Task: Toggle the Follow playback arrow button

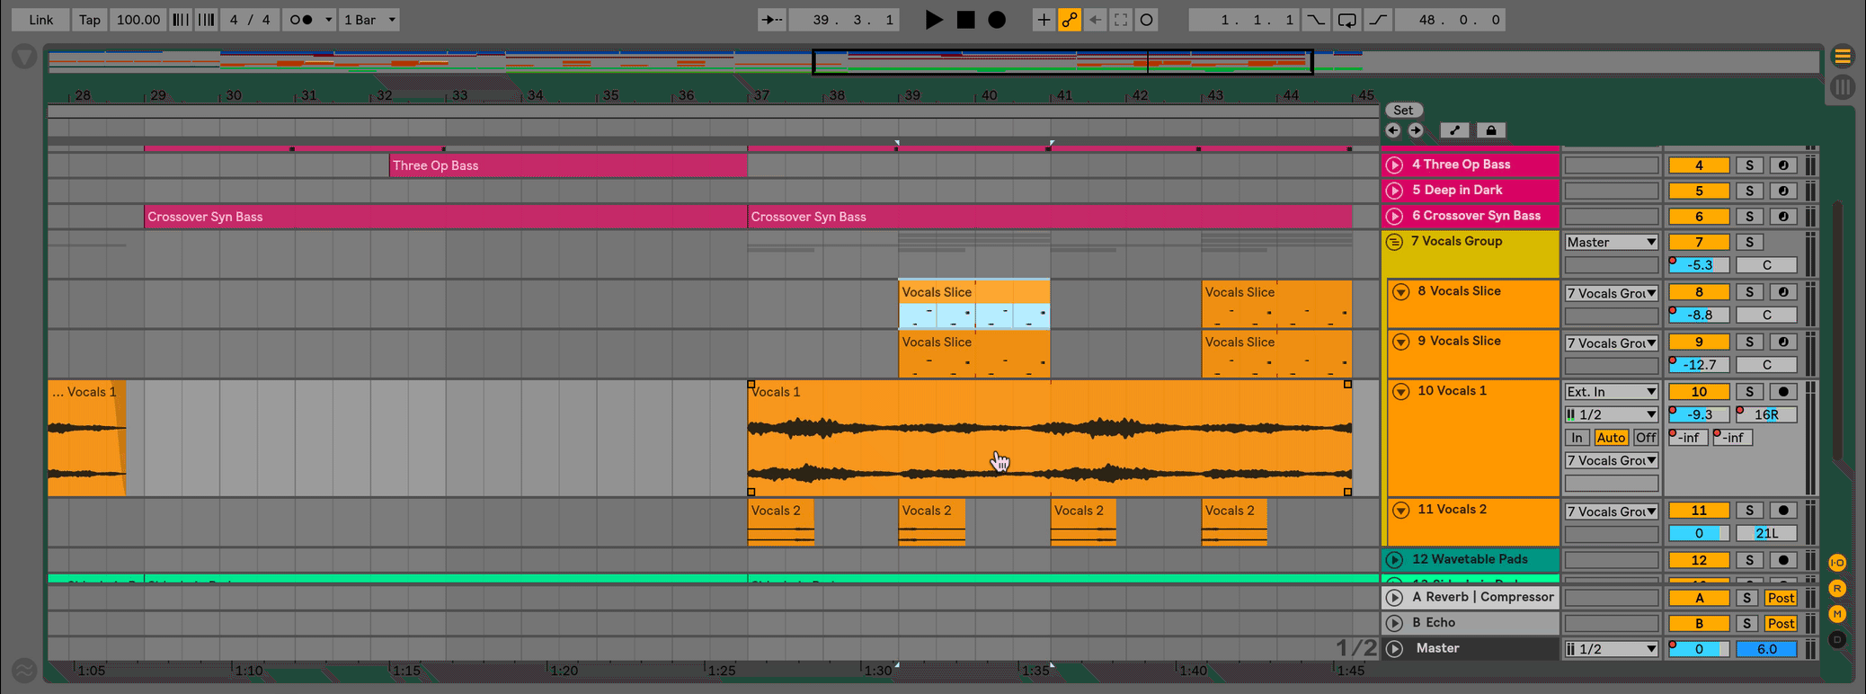Action: [771, 20]
